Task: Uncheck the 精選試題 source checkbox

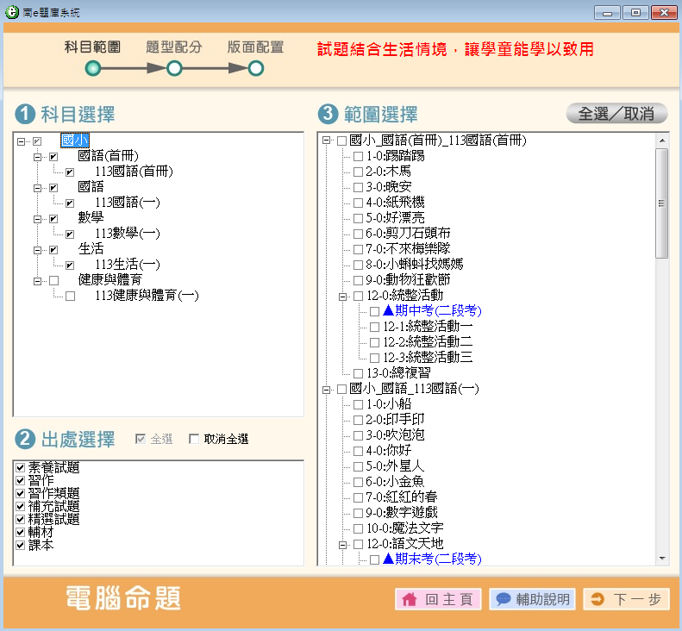Action: [x=20, y=519]
